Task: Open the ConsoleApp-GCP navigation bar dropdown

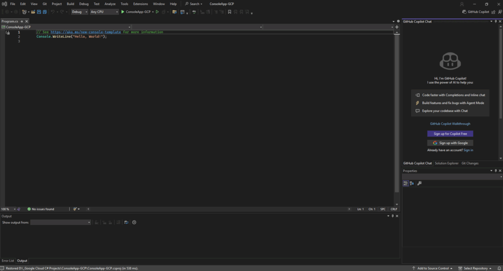Action: (66, 27)
